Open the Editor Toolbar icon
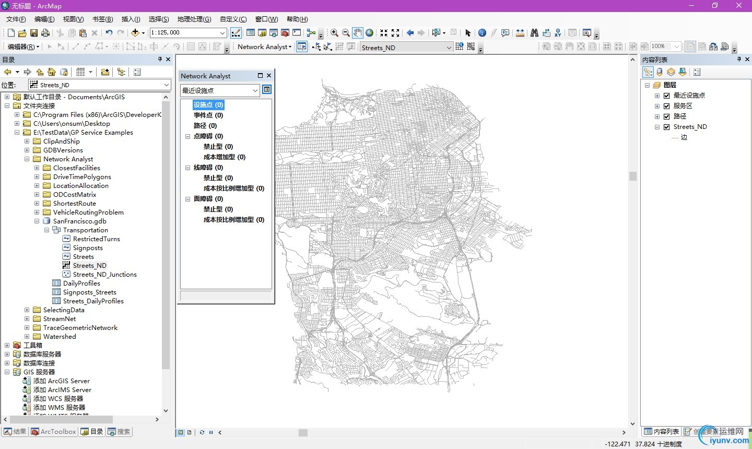Viewport: 752px width, 449px height. [x=236, y=33]
